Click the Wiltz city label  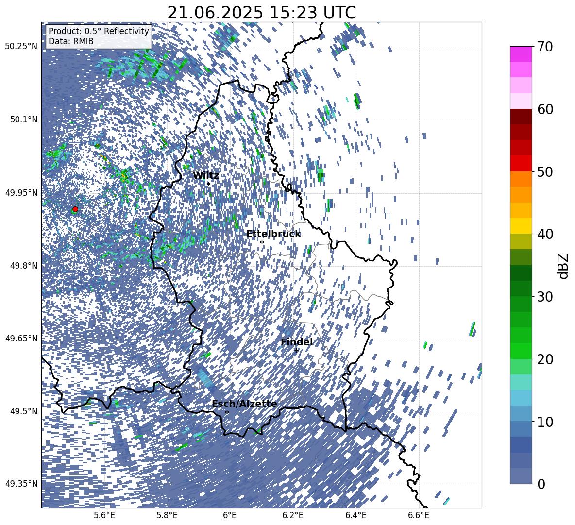tap(206, 175)
